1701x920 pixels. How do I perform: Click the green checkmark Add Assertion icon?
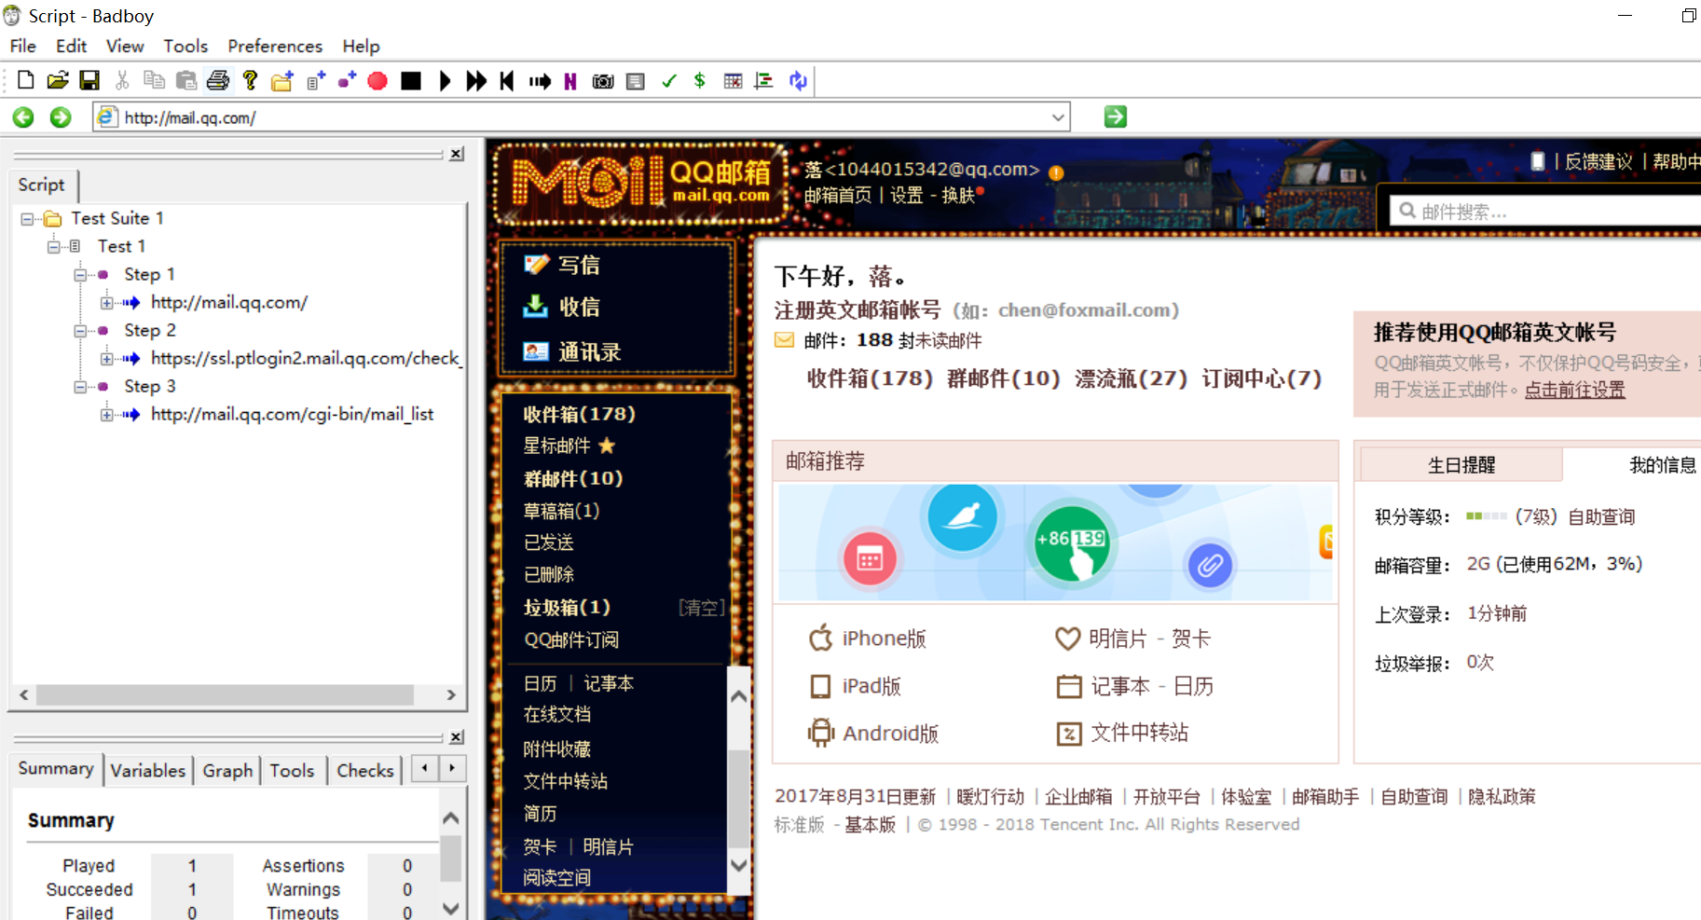(x=668, y=81)
